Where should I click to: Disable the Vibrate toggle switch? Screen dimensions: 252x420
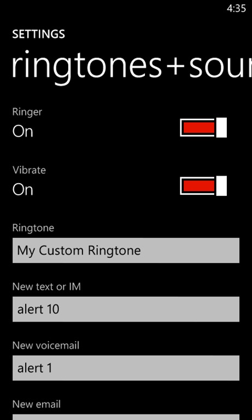(203, 186)
